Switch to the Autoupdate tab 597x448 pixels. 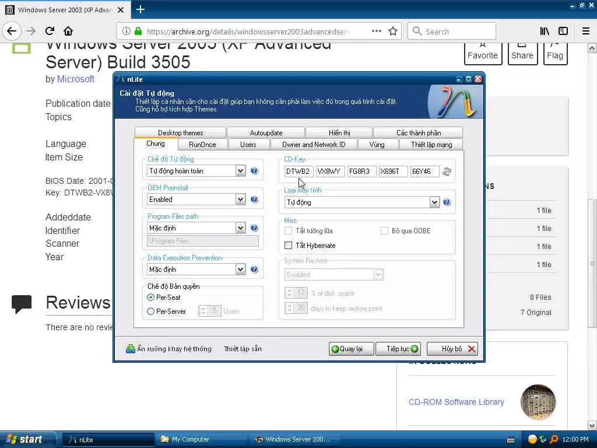[266, 132]
